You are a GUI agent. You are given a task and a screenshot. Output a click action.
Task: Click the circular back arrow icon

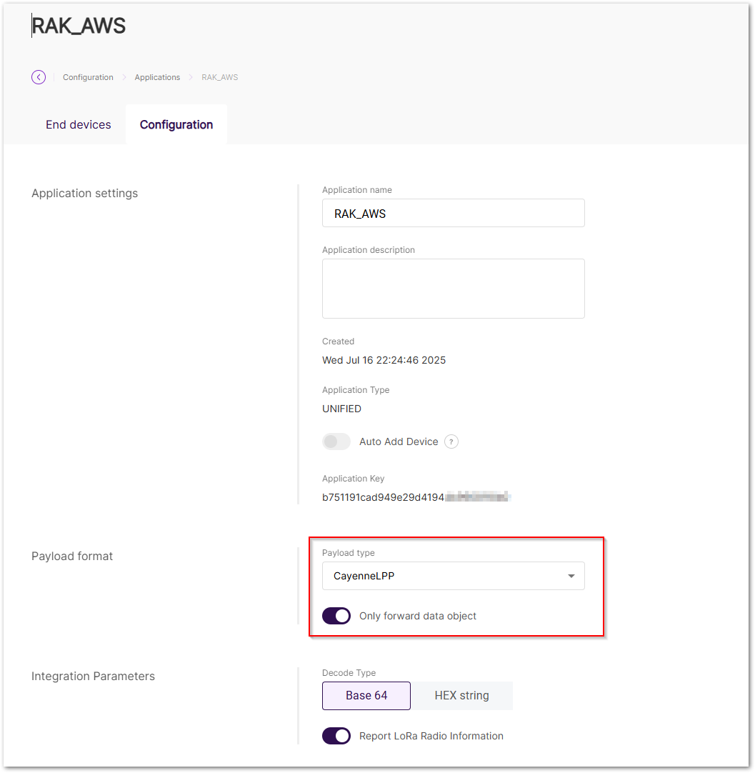point(39,76)
